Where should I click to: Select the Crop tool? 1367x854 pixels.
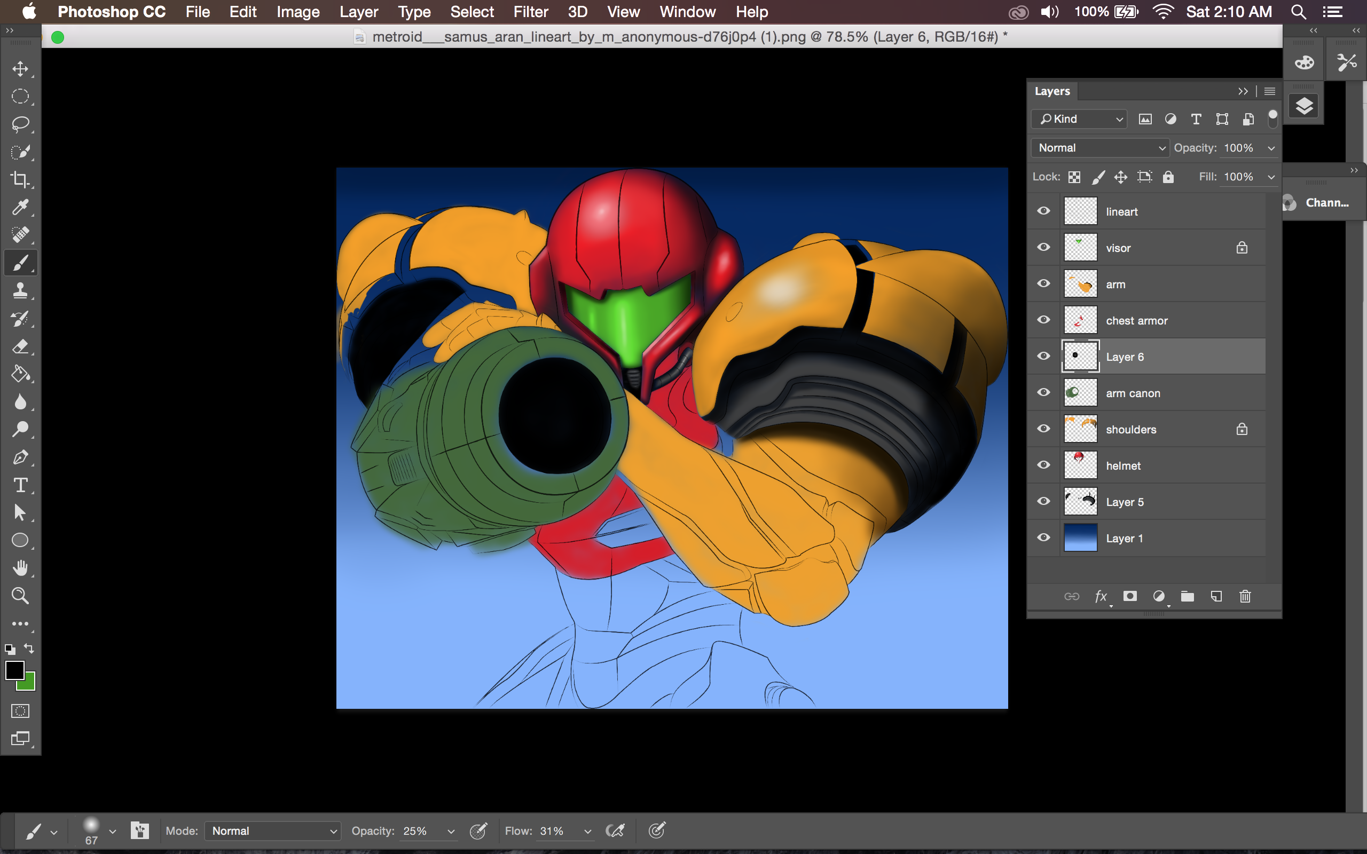20,180
